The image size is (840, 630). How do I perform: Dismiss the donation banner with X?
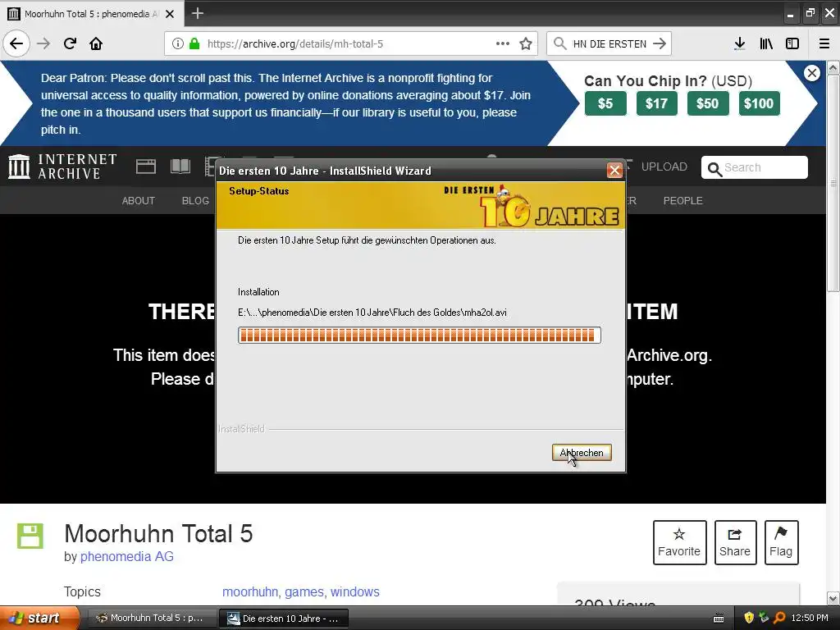[x=812, y=73]
